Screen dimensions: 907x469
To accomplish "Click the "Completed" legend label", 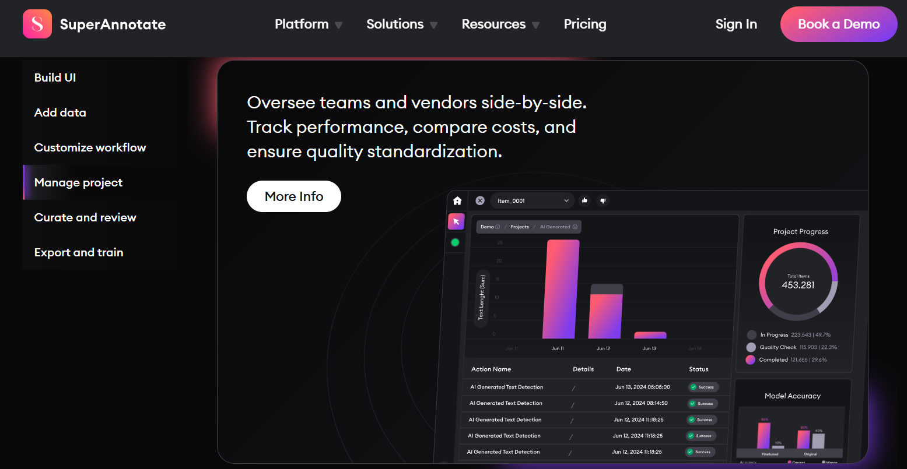I will [x=773, y=360].
